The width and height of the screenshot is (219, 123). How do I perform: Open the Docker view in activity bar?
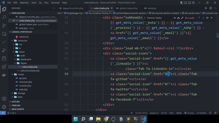pyautogui.click(x=4, y=75)
